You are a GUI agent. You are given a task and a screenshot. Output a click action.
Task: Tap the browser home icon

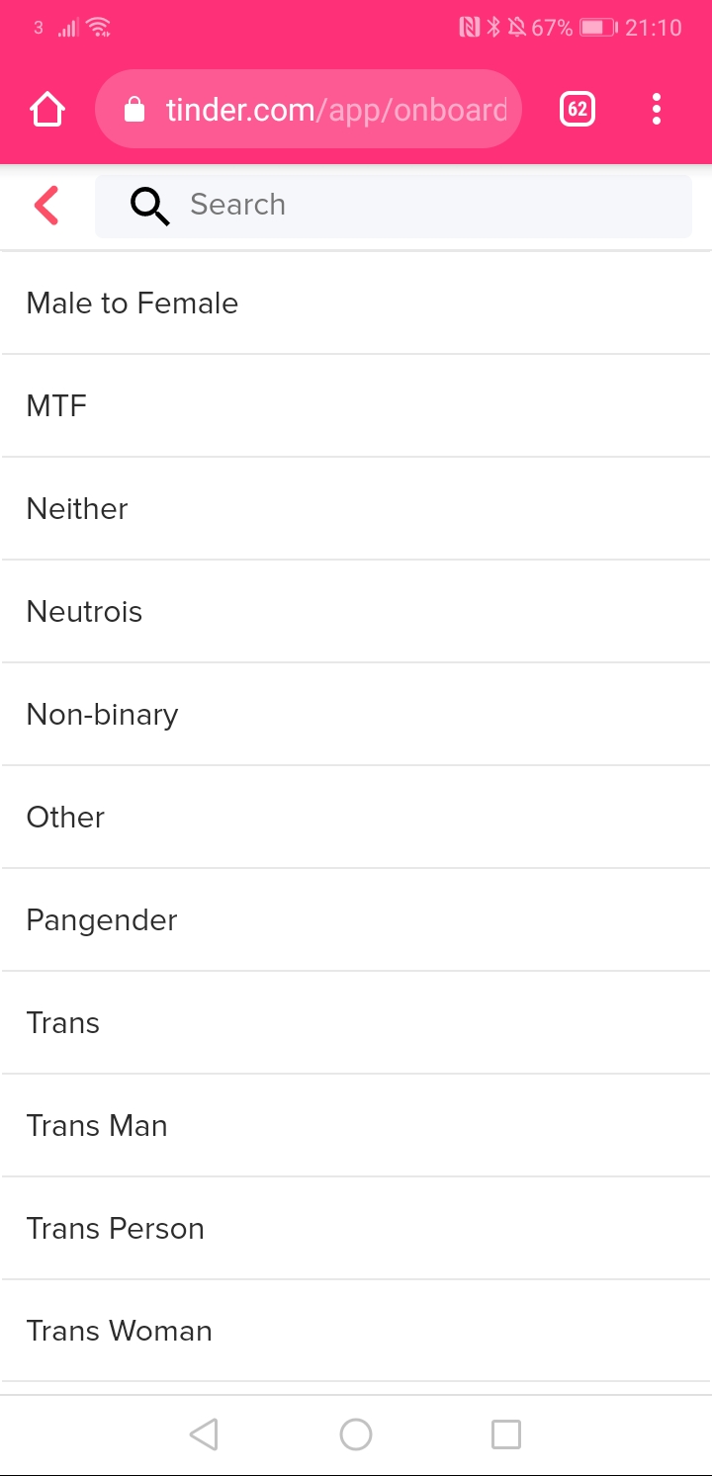[47, 109]
